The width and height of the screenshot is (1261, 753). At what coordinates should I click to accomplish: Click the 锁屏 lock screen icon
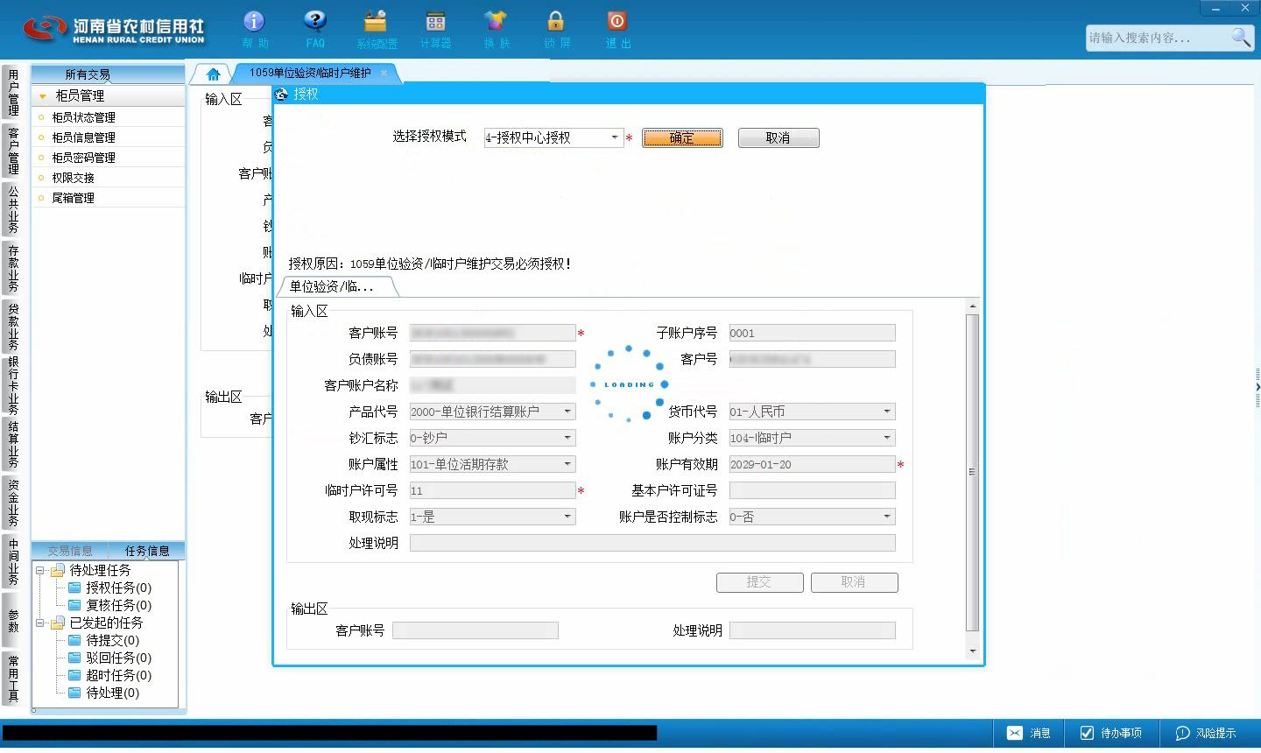point(556,29)
